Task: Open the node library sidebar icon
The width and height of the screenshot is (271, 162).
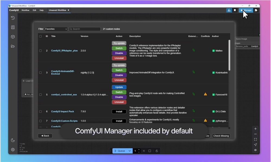Action: click(x=13, y=27)
